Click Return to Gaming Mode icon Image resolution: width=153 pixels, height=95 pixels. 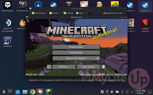(8, 26)
